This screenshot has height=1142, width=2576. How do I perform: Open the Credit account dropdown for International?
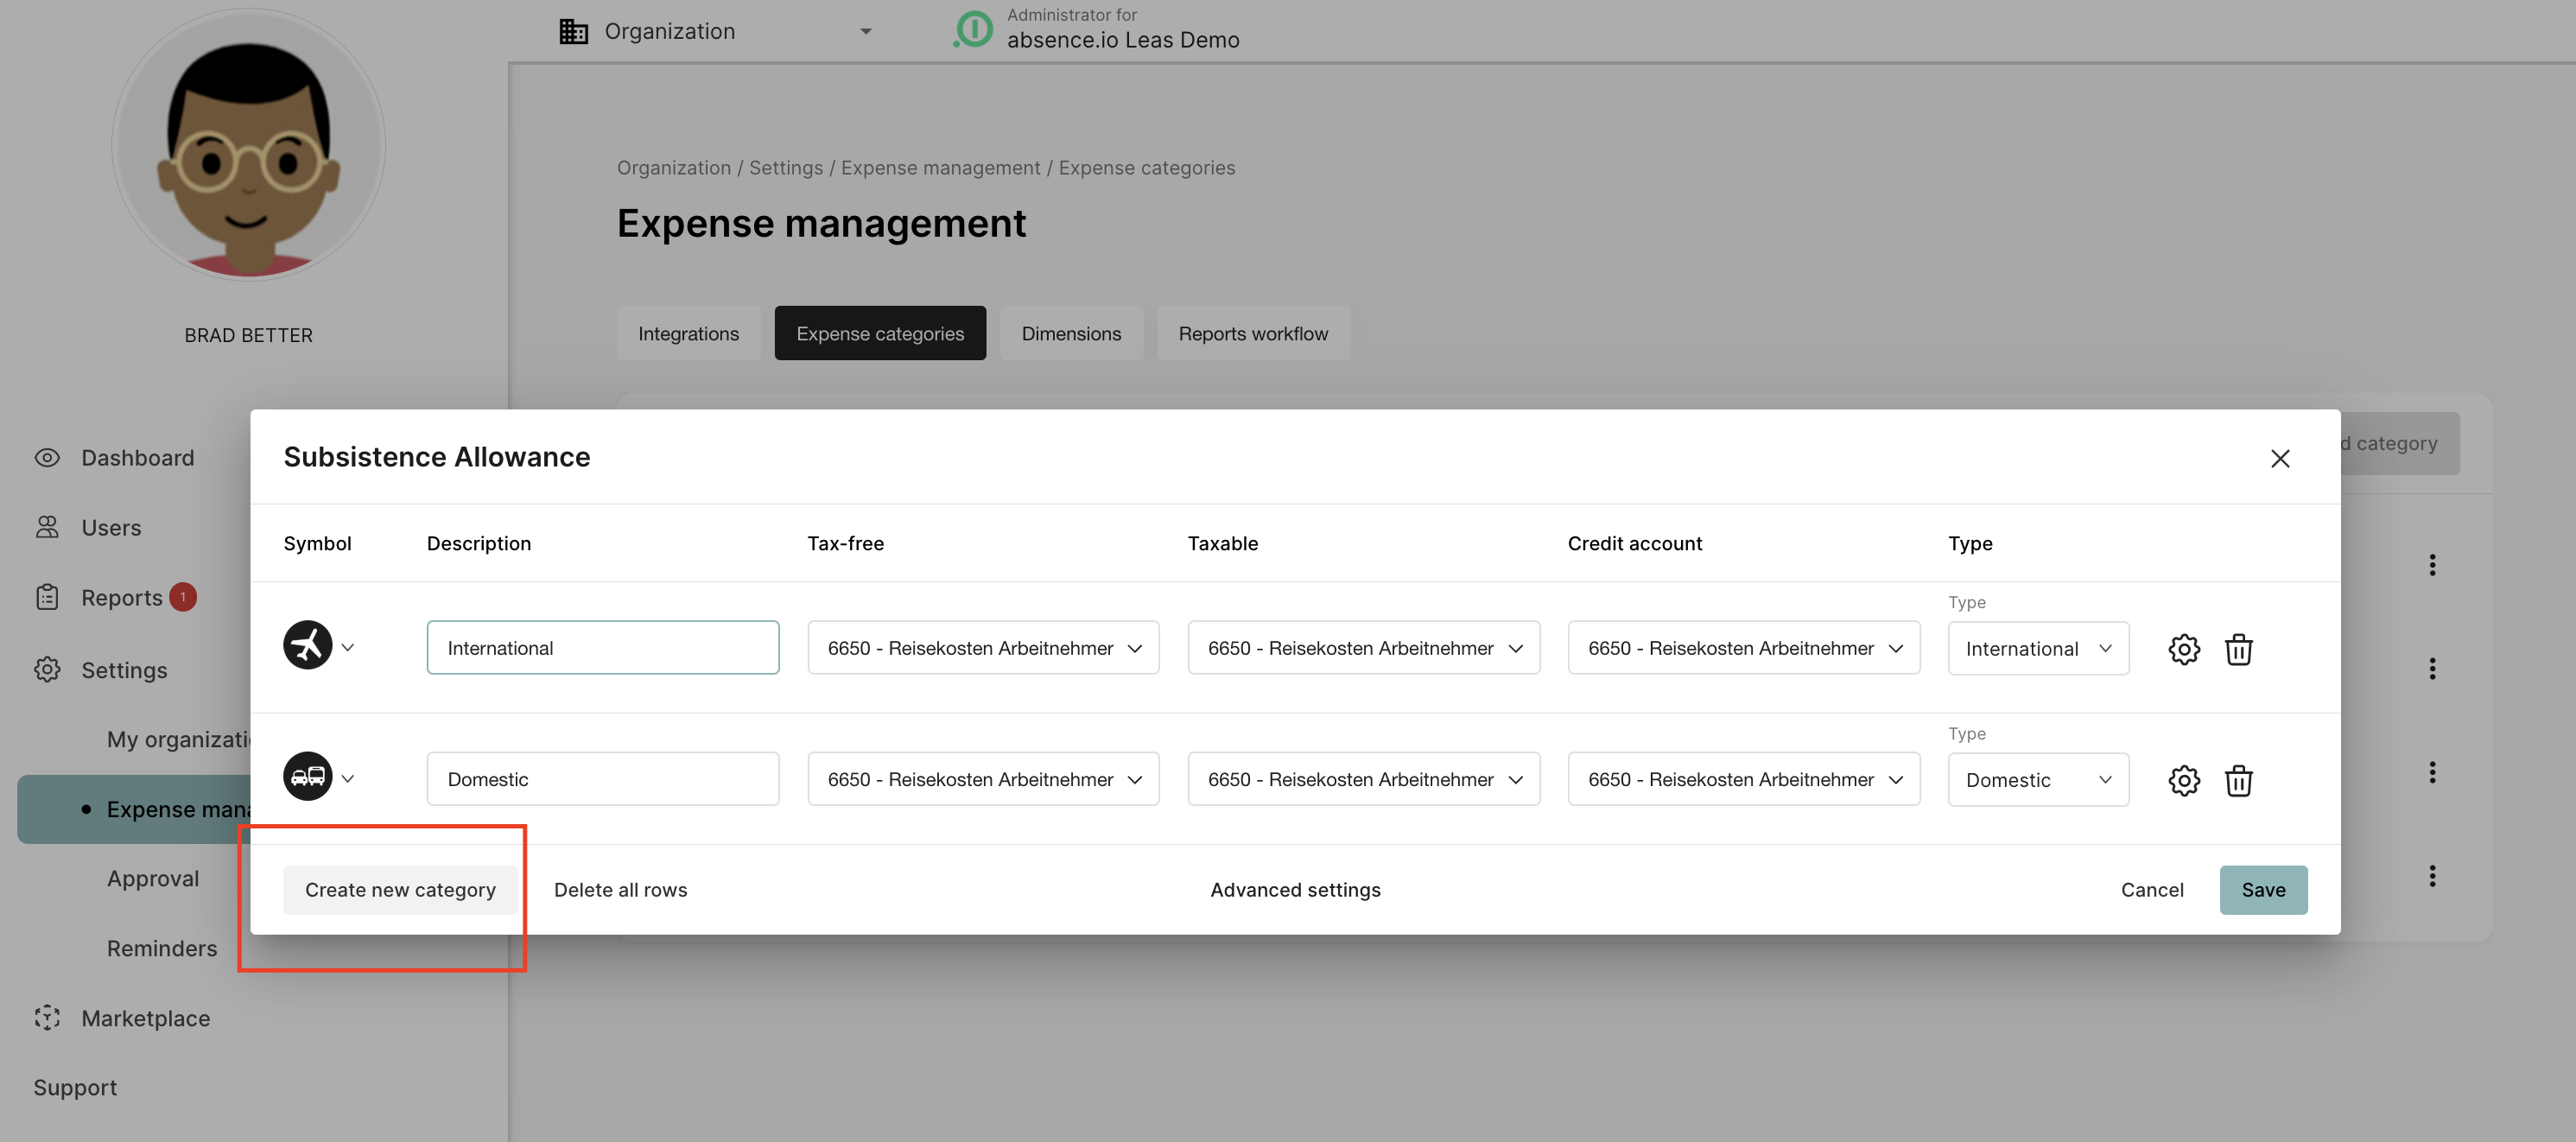tap(1743, 647)
